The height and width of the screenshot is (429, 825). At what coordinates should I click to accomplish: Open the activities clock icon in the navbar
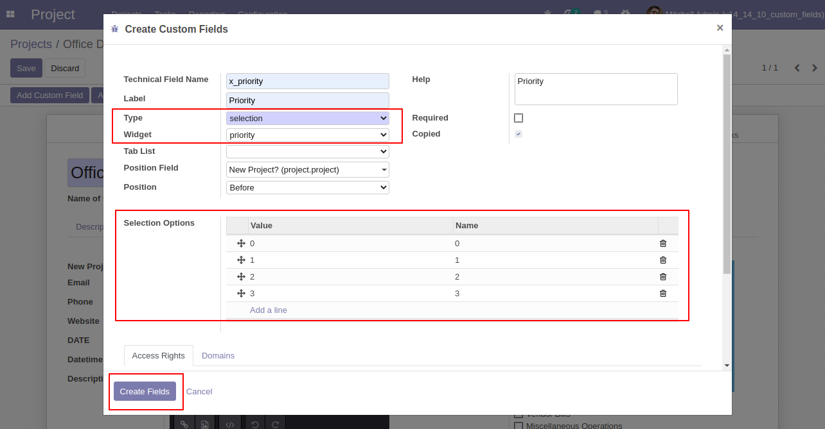[x=569, y=13]
